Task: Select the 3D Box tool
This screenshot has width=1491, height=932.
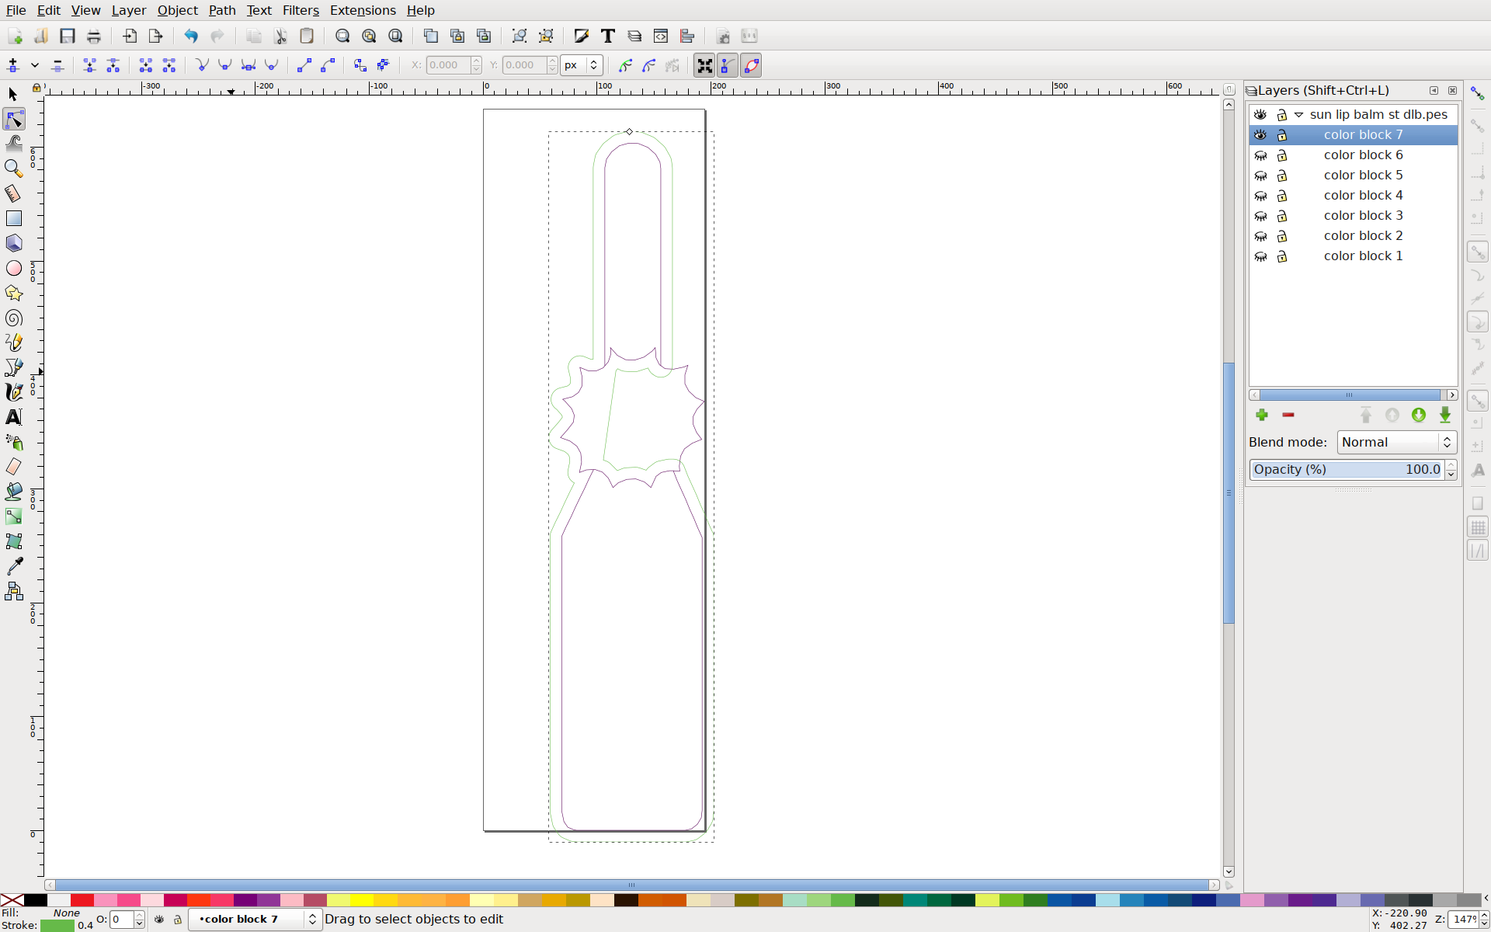Action: pyautogui.click(x=14, y=243)
